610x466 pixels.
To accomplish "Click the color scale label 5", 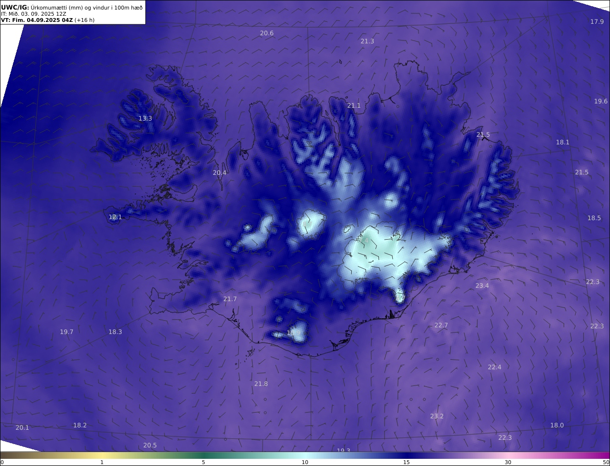I will 203,462.
